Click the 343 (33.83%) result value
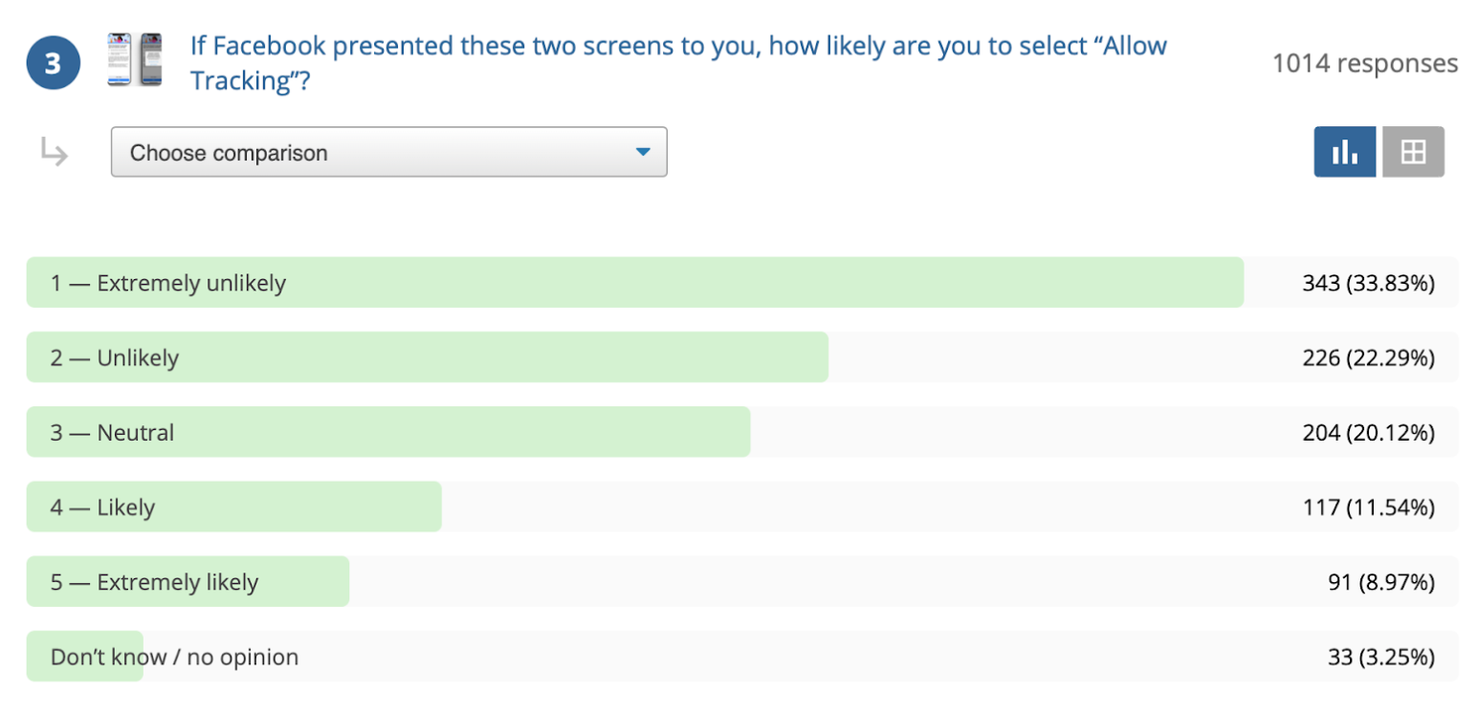This screenshot has width=1479, height=714. coord(1368,283)
